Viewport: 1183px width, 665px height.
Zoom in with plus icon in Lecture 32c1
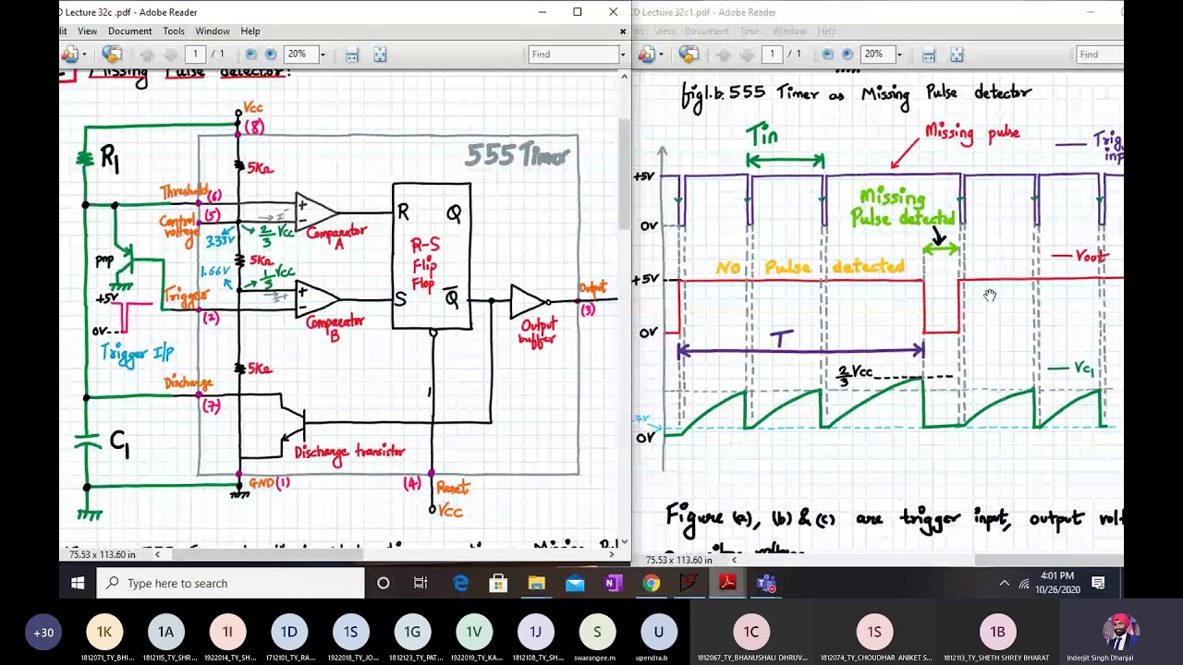click(x=847, y=54)
